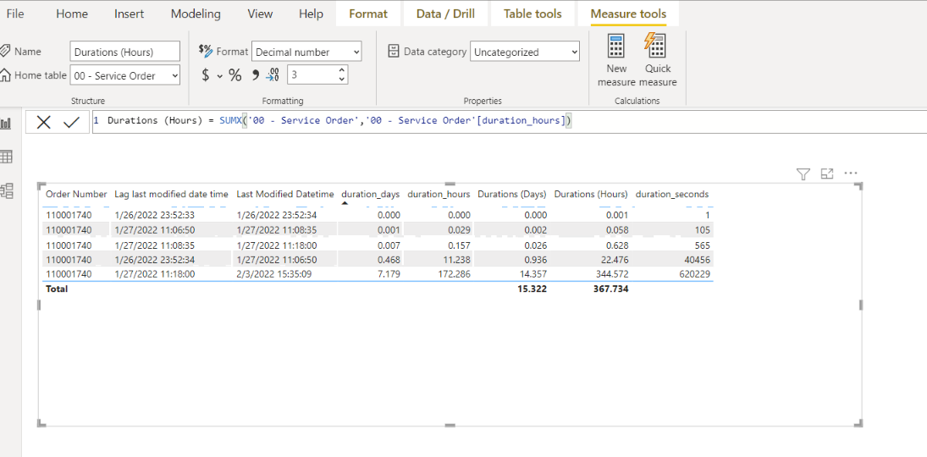Decrease decimal places with stepper down arrow
This screenshot has width=927, height=457.
pos(341,80)
